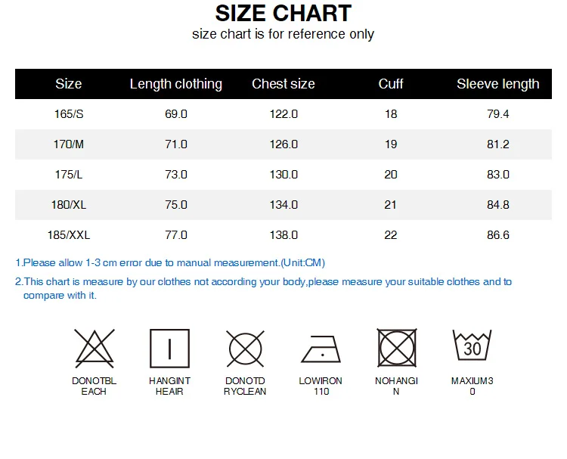Click the hang-in-the-air square icon
This screenshot has height=459, width=567.
pyautogui.click(x=169, y=349)
